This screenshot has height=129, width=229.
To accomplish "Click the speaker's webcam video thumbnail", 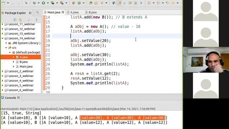I will pyautogui.click(x=206, y=60).
